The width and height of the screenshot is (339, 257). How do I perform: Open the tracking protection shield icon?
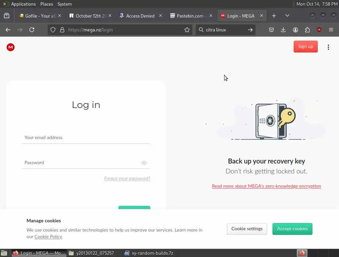coord(53,30)
